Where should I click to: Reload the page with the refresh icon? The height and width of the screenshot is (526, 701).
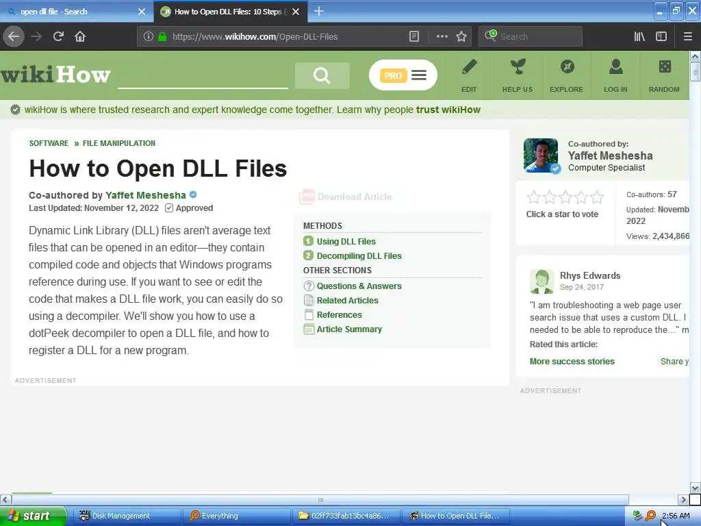click(59, 36)
